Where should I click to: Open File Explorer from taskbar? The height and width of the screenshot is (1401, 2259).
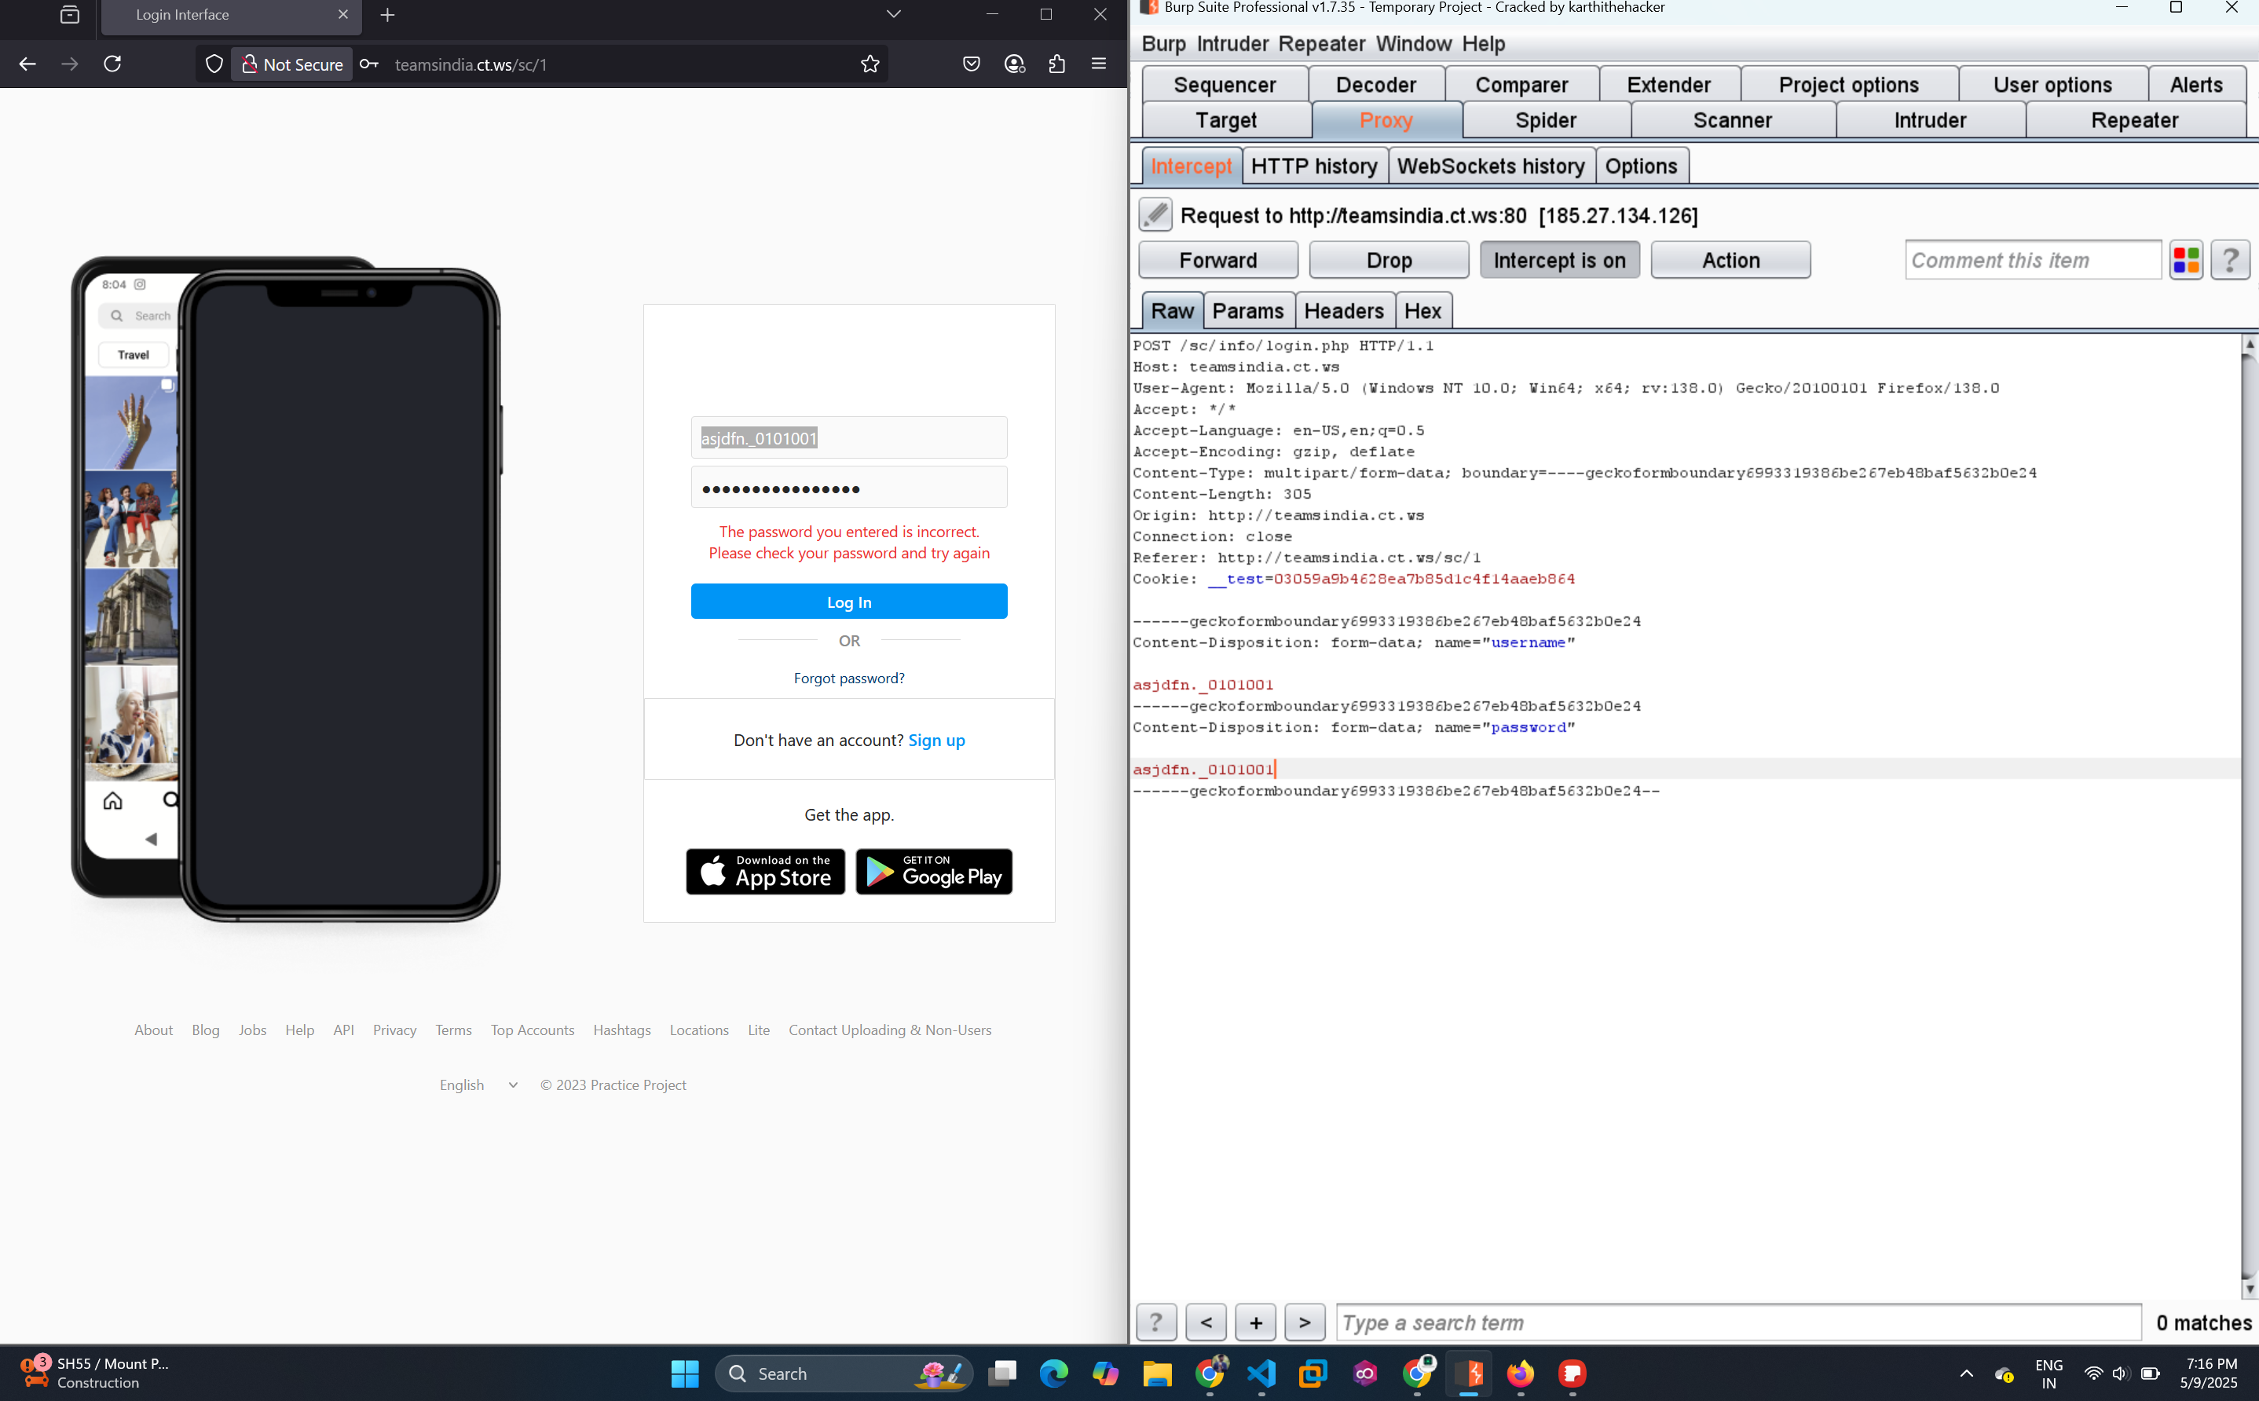[x=1157, y=1374]
